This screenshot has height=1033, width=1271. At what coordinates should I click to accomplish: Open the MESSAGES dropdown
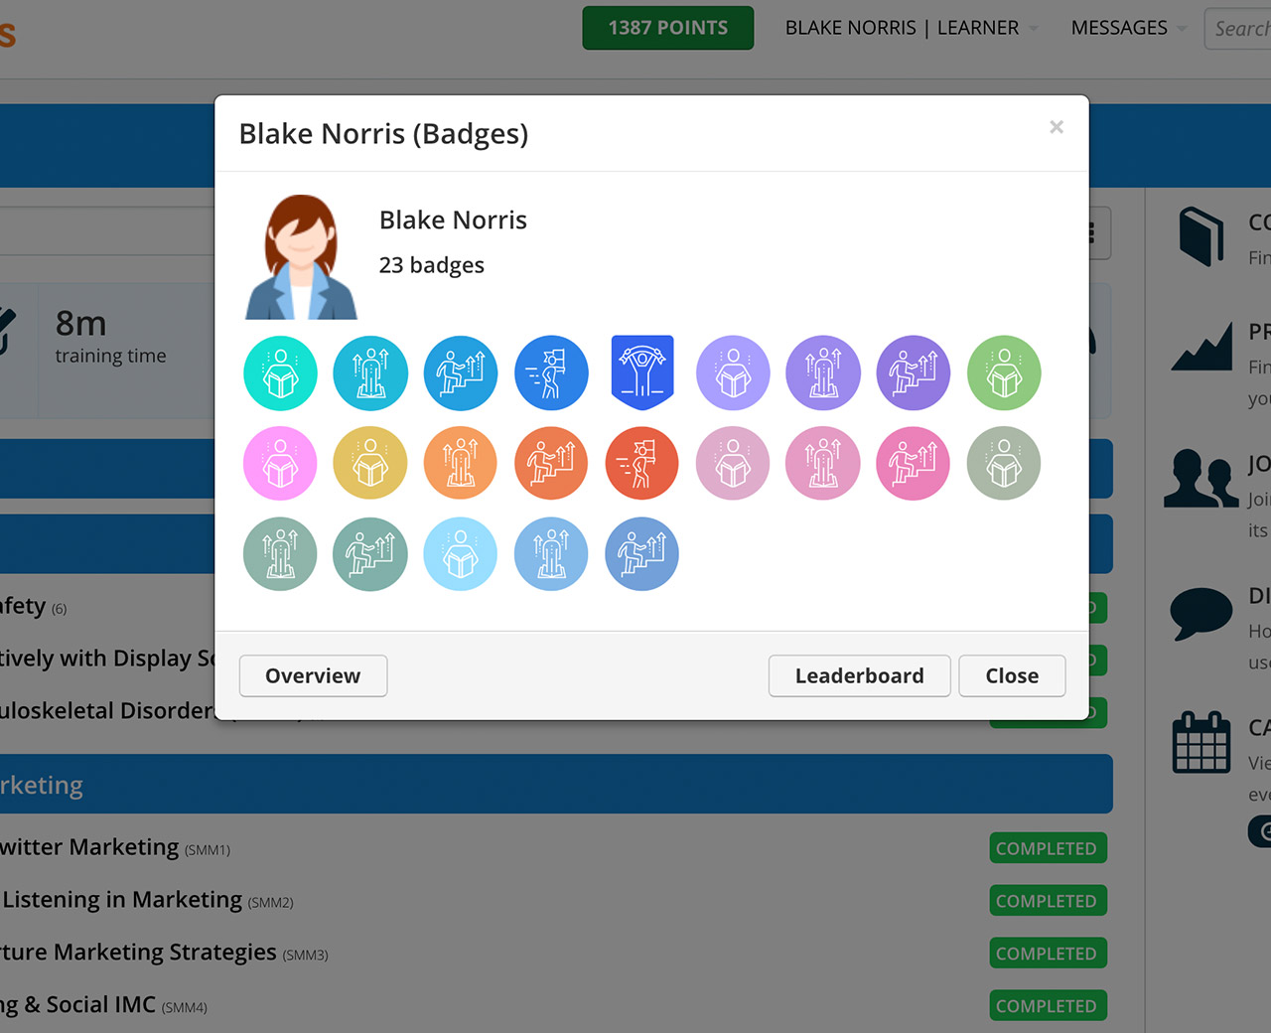[1128, 28]
